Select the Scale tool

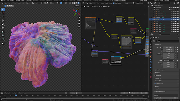pyautogui.click(x=3, y=24)
